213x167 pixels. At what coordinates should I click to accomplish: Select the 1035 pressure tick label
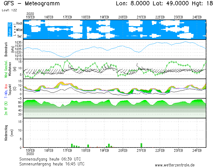click(x=18, y=42)
